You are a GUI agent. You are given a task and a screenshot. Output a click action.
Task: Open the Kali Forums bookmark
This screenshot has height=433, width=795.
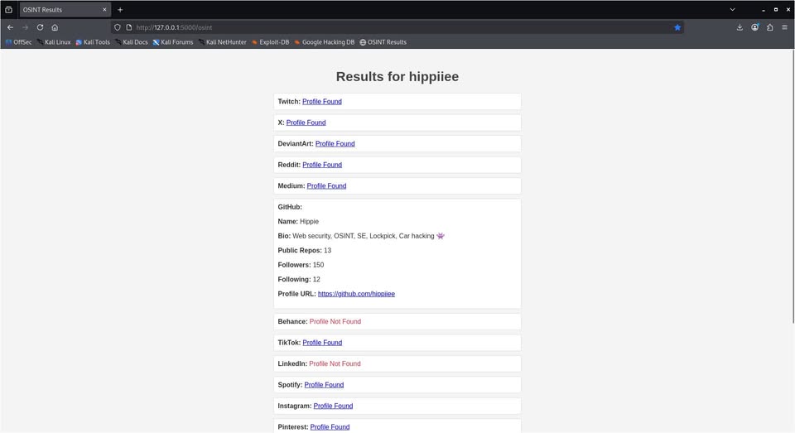[x=173, y=42]
